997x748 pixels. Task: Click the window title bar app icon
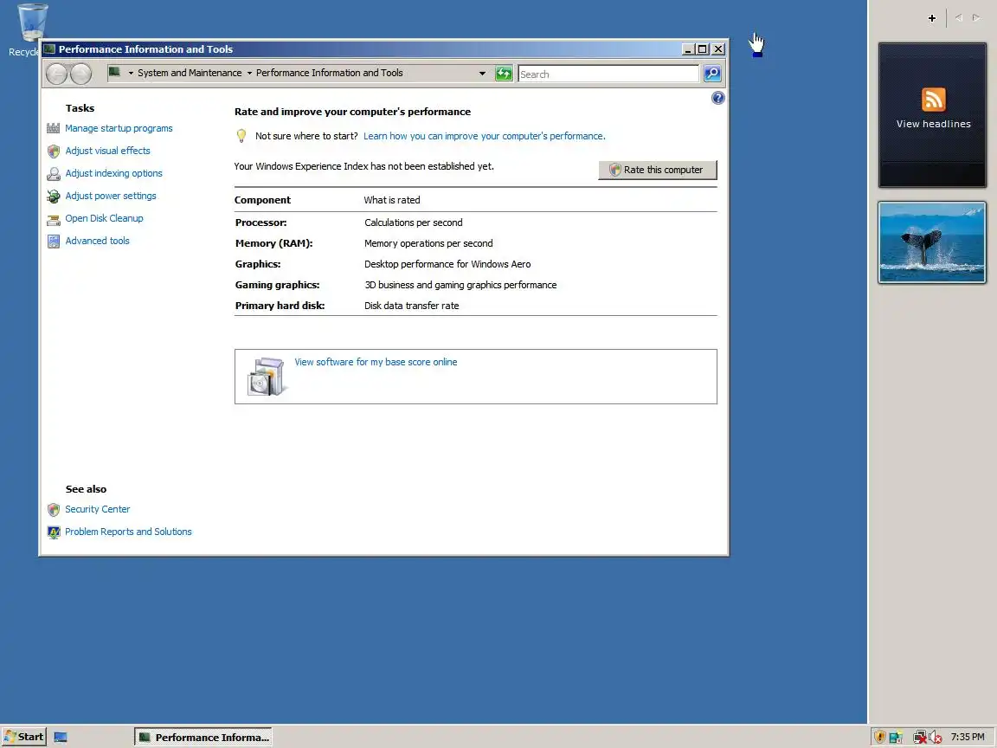click(x=49, y=49)
